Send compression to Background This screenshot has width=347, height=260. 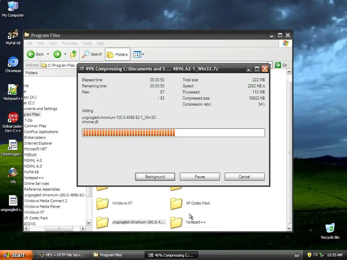[155, 177]
